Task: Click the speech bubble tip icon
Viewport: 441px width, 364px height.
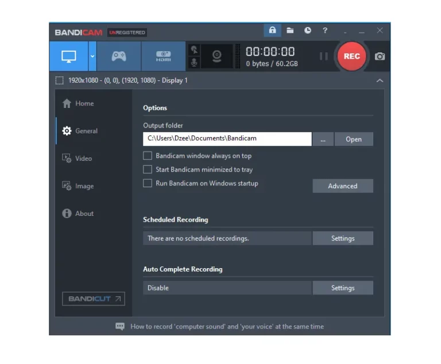Action: coord(120,326)
